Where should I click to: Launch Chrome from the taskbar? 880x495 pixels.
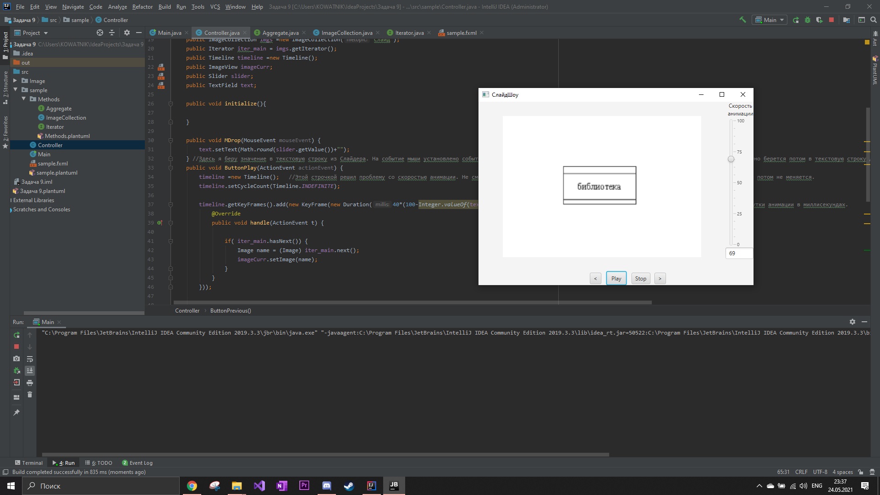point(192,485)
